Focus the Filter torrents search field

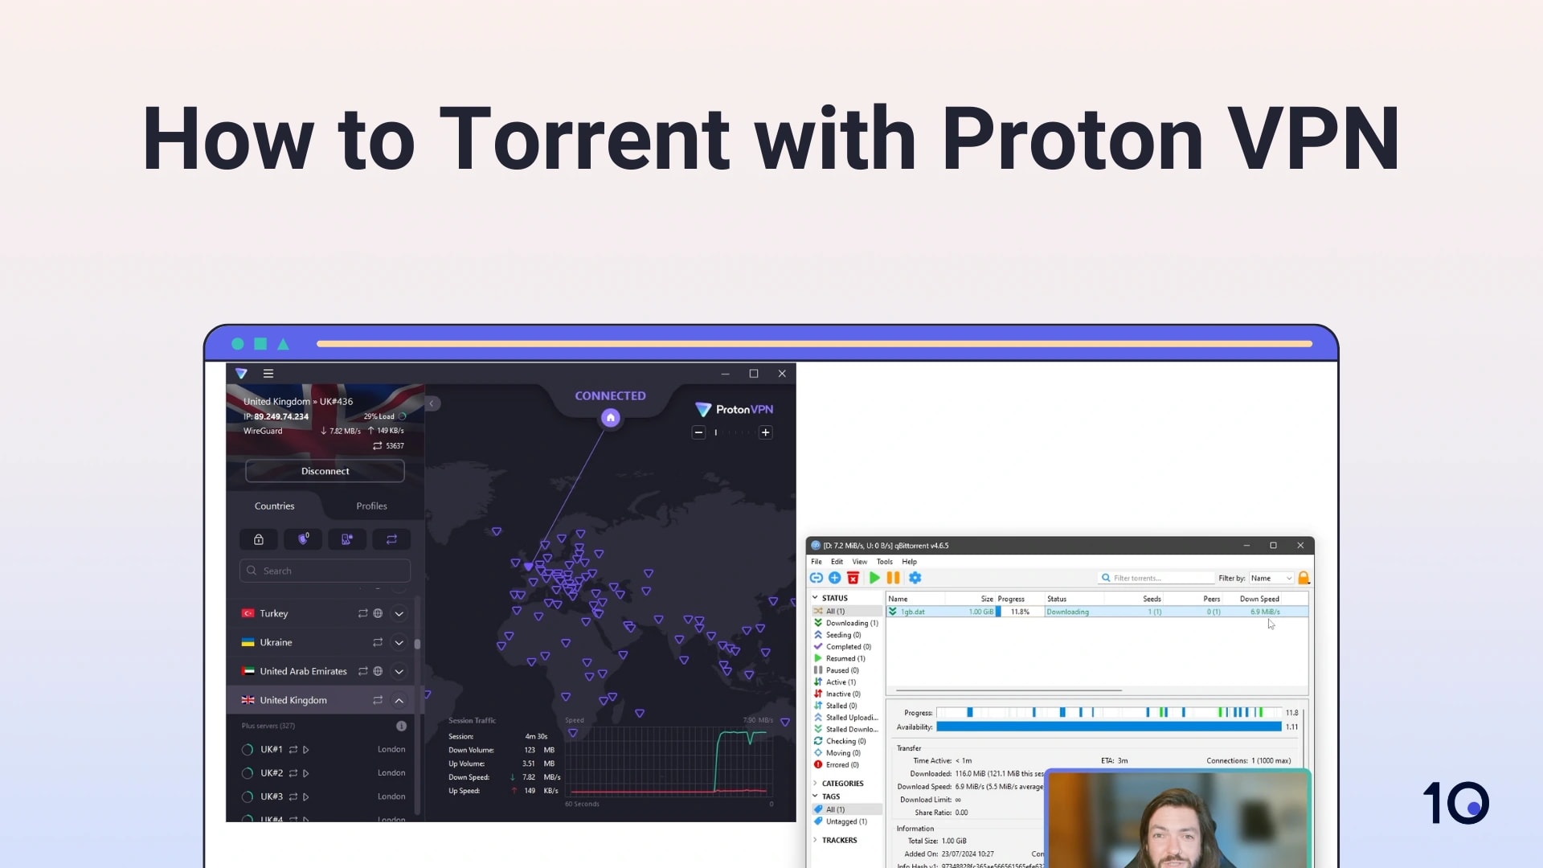coord(1156,578)
